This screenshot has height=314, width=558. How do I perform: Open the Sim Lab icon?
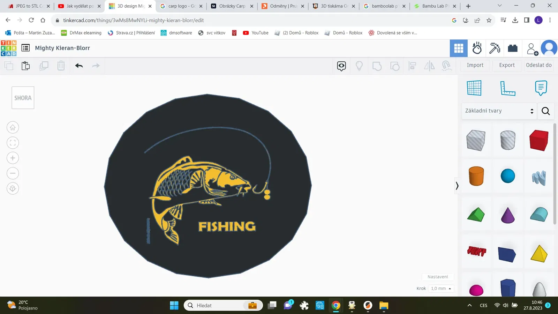tap(477, 48)
